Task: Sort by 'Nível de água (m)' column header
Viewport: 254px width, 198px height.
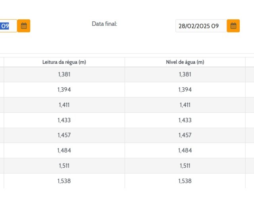Action: 185,62
